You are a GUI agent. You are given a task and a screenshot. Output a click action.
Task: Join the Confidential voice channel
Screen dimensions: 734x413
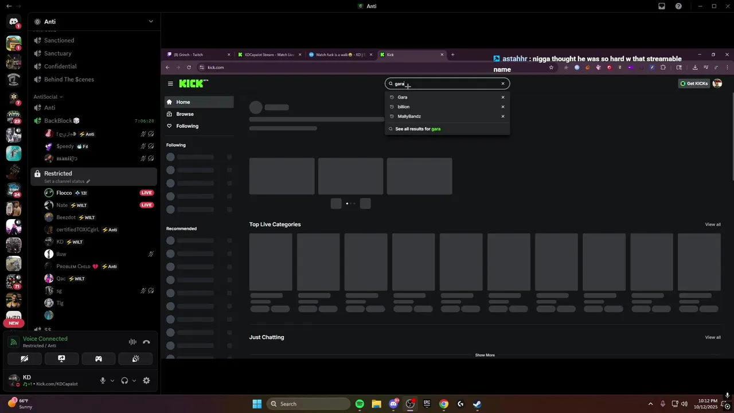[60, 67]
